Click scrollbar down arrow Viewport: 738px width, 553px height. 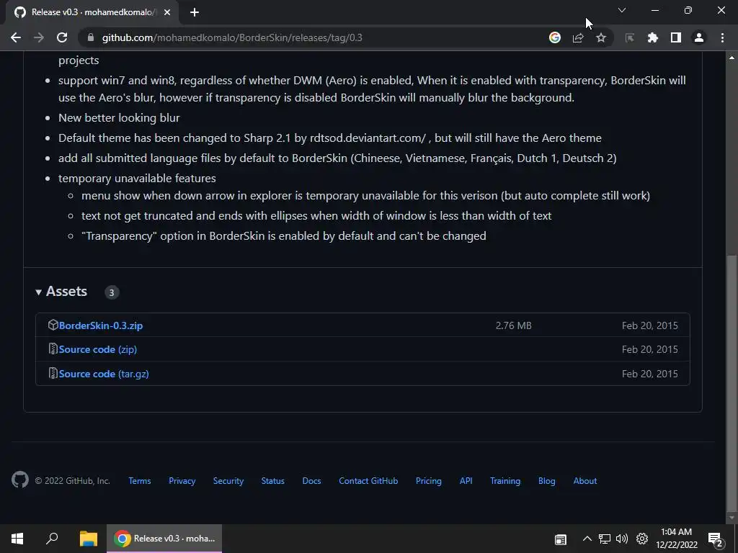click(x=732, y=518)
